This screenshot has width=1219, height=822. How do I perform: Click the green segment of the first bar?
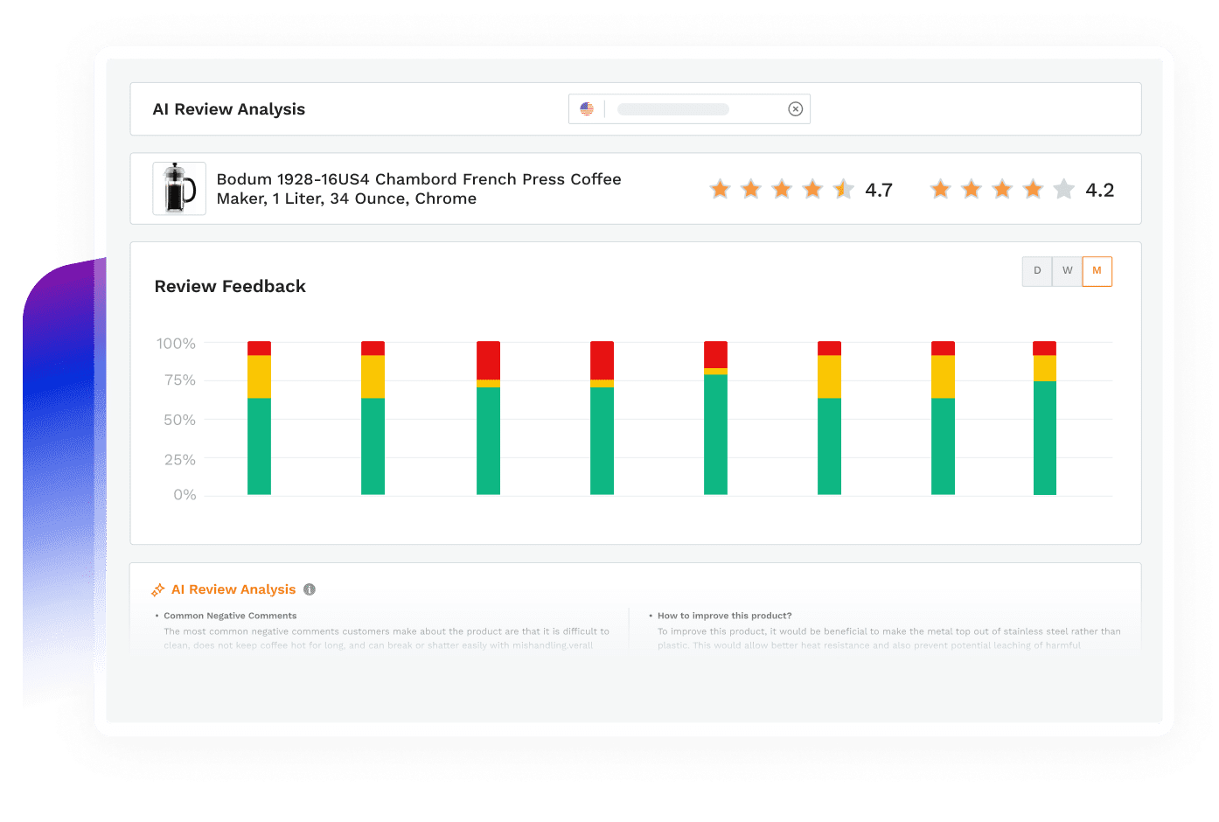pos(259,446)
